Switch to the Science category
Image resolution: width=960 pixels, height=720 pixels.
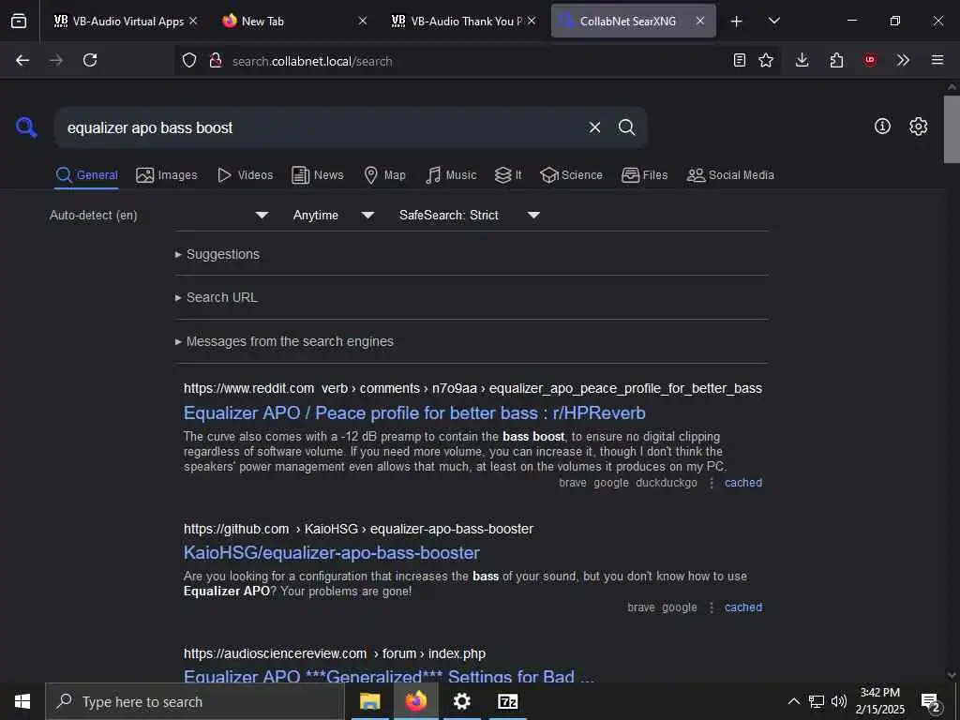[x=571, y=175]
